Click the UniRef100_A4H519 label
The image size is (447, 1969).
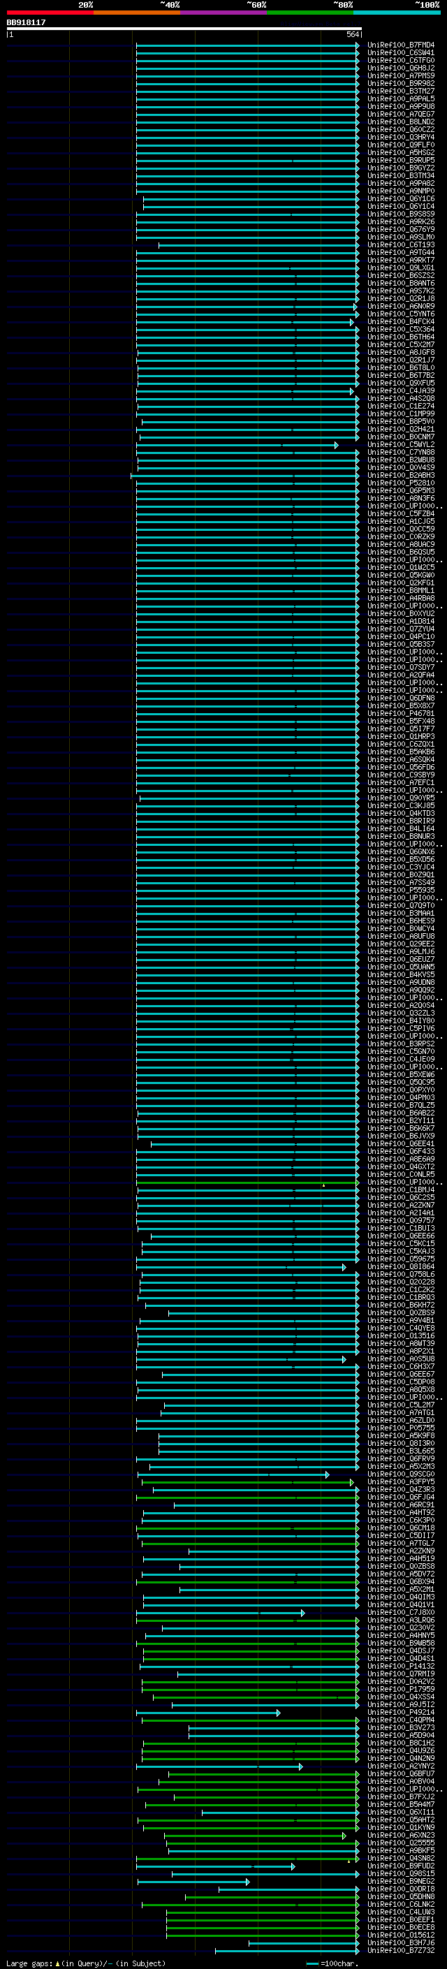pos(400,1558)
